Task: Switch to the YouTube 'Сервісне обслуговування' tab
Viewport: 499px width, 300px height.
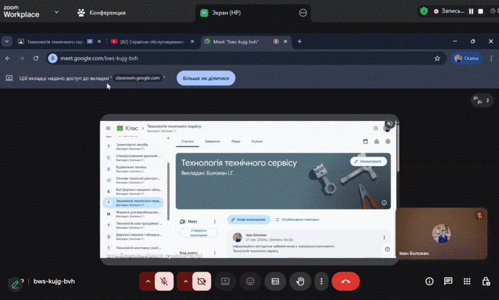Action: [147, 41]
